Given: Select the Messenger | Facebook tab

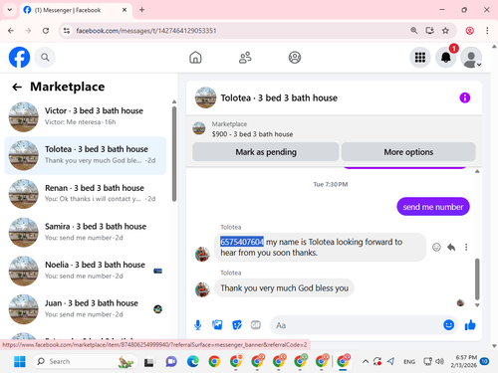Looking at the screenshot, I should click(76, 10).
